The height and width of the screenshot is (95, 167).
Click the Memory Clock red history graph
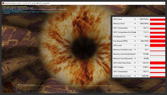coord(158,24)
